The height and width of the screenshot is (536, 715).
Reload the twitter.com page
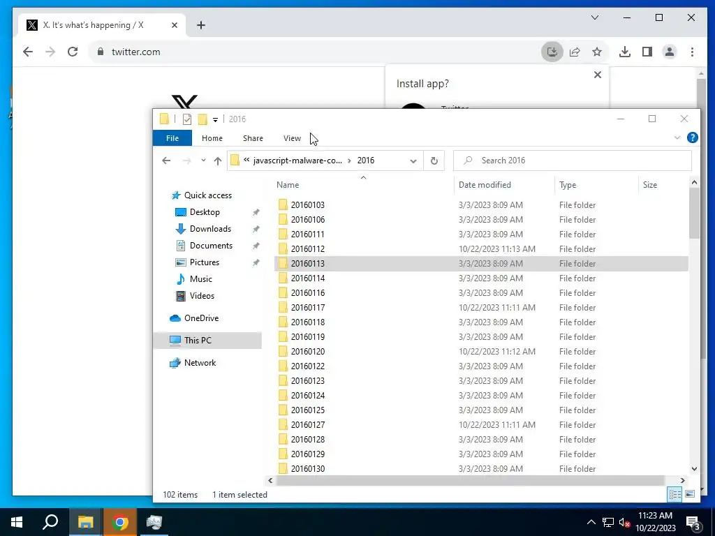[73, 52]
